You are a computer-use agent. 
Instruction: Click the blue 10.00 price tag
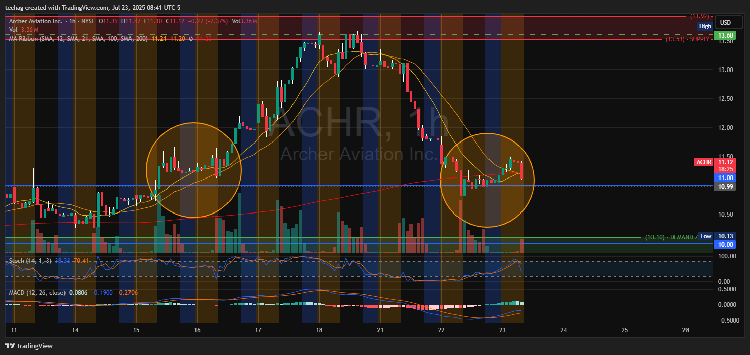724,245
